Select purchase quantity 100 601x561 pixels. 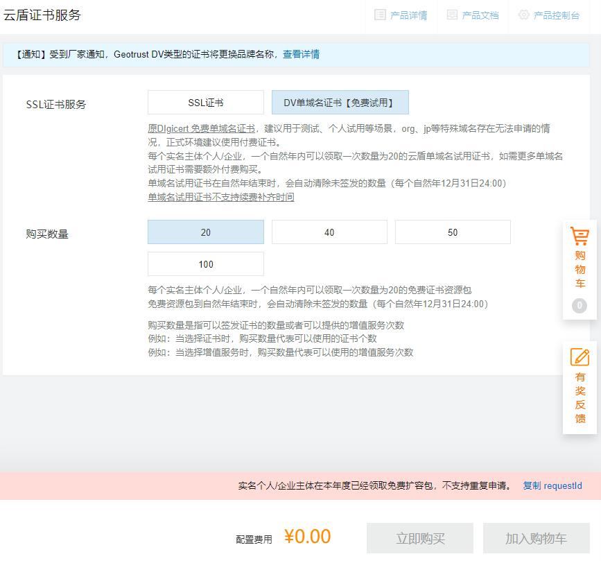tap(205, 264)
